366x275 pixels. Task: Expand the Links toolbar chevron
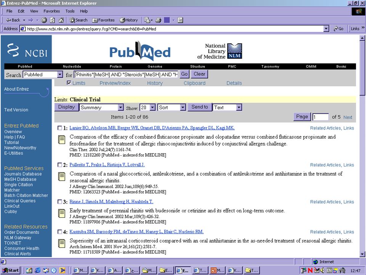click(363, 28)
